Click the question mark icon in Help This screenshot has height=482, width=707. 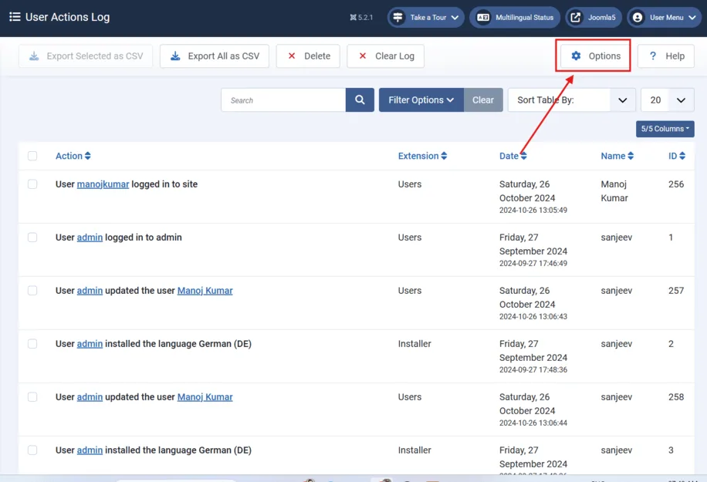(653, 56)
